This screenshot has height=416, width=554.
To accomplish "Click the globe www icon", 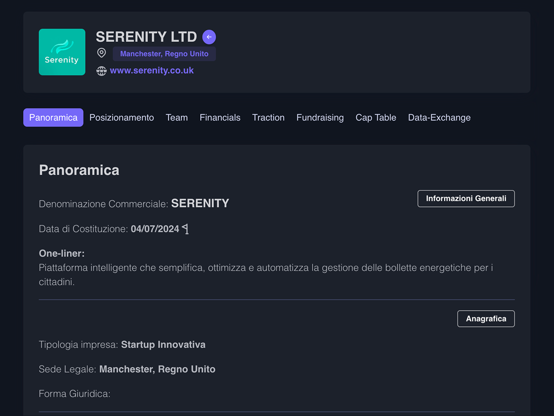I will tap(101, 71).
